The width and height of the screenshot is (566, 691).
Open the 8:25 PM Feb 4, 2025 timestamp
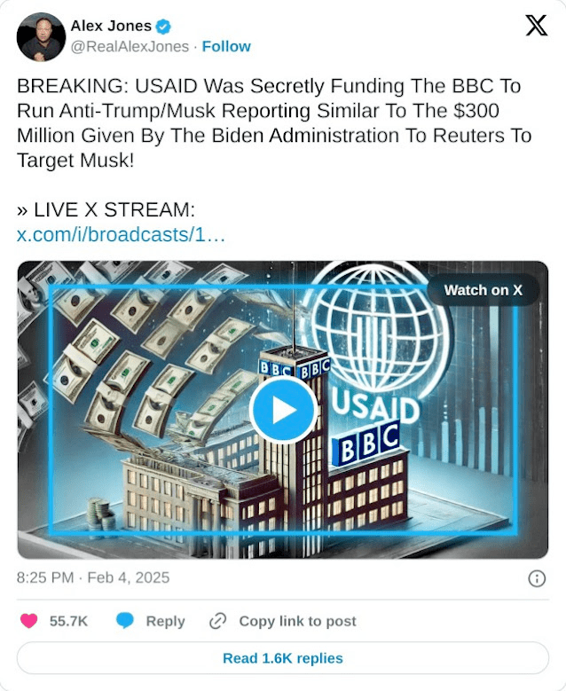(x=93, y=577)
